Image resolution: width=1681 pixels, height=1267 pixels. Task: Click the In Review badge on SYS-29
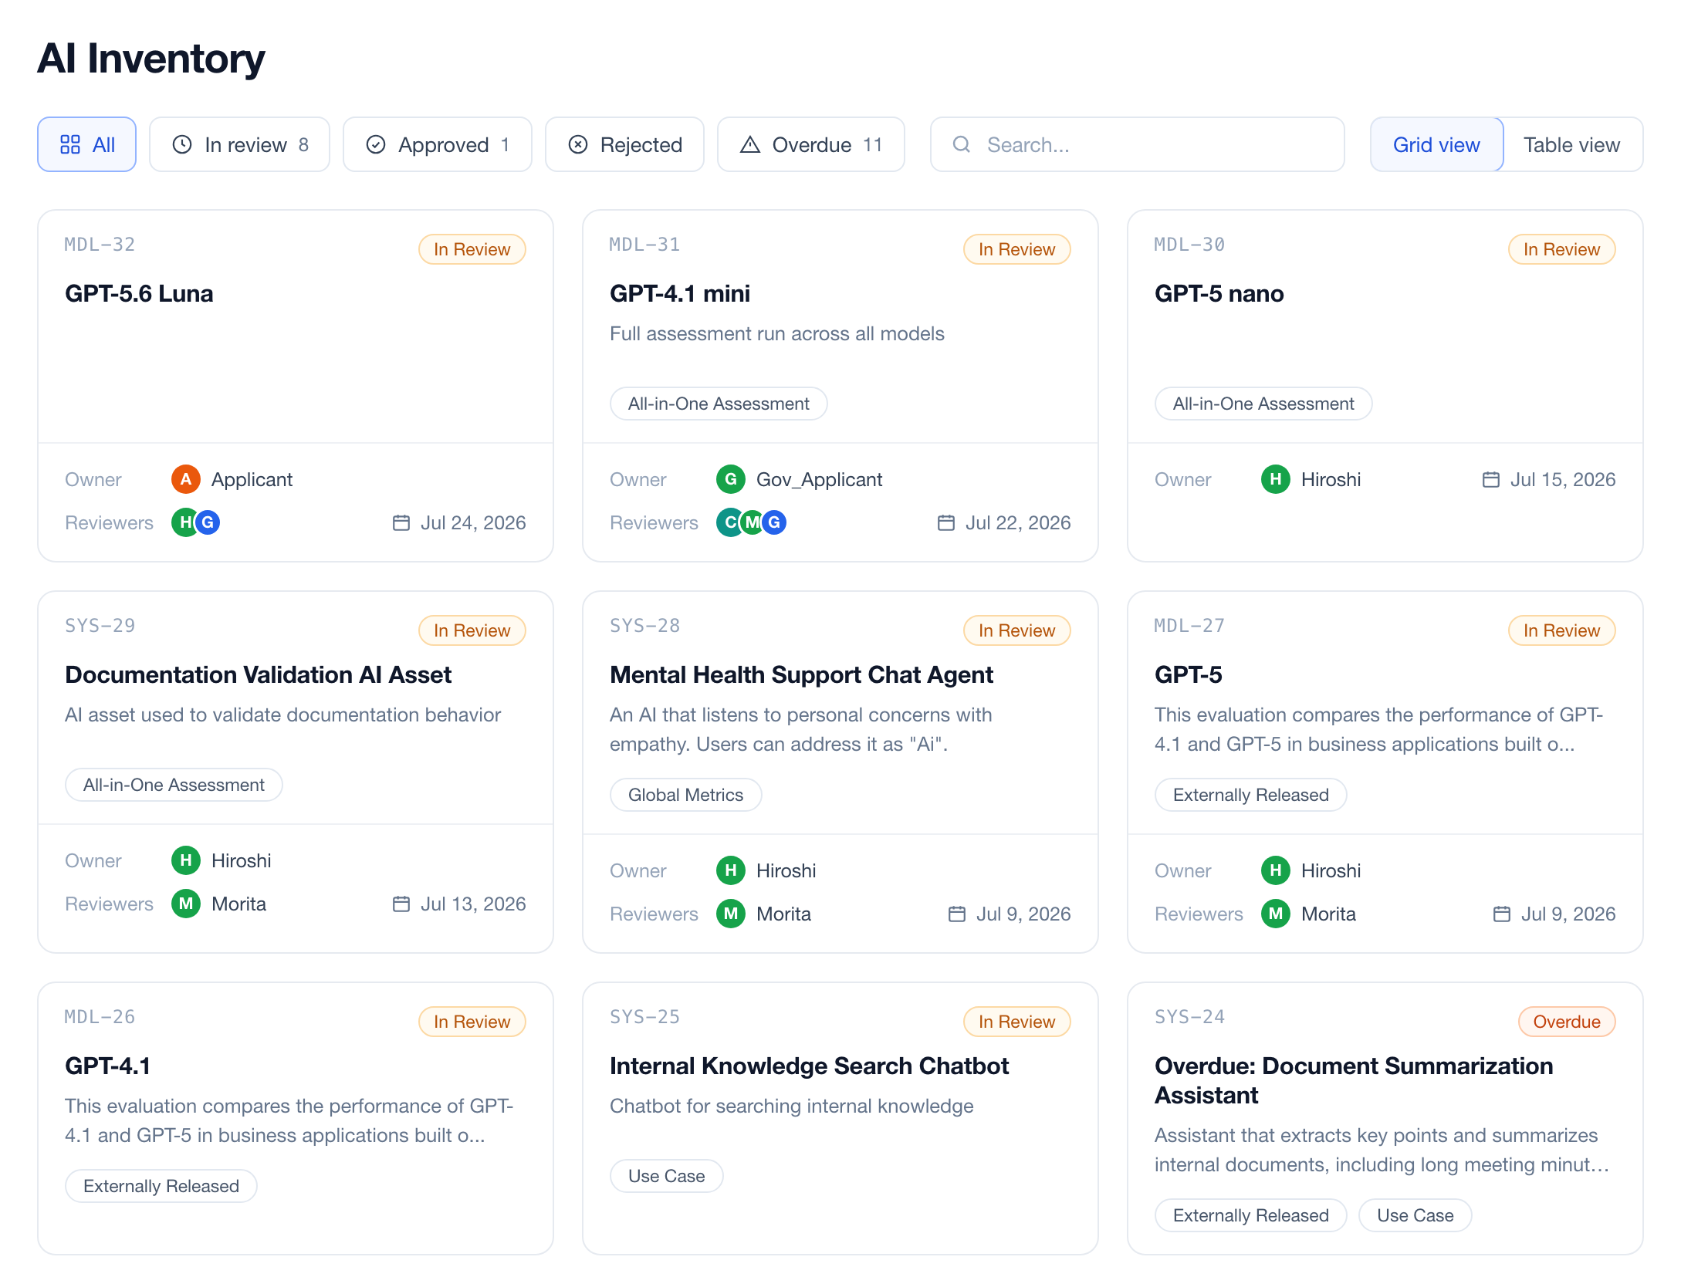[472, 630]
